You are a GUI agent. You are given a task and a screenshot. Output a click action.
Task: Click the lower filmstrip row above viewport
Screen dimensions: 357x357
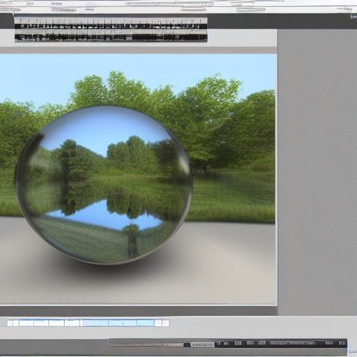click(111, 36)
